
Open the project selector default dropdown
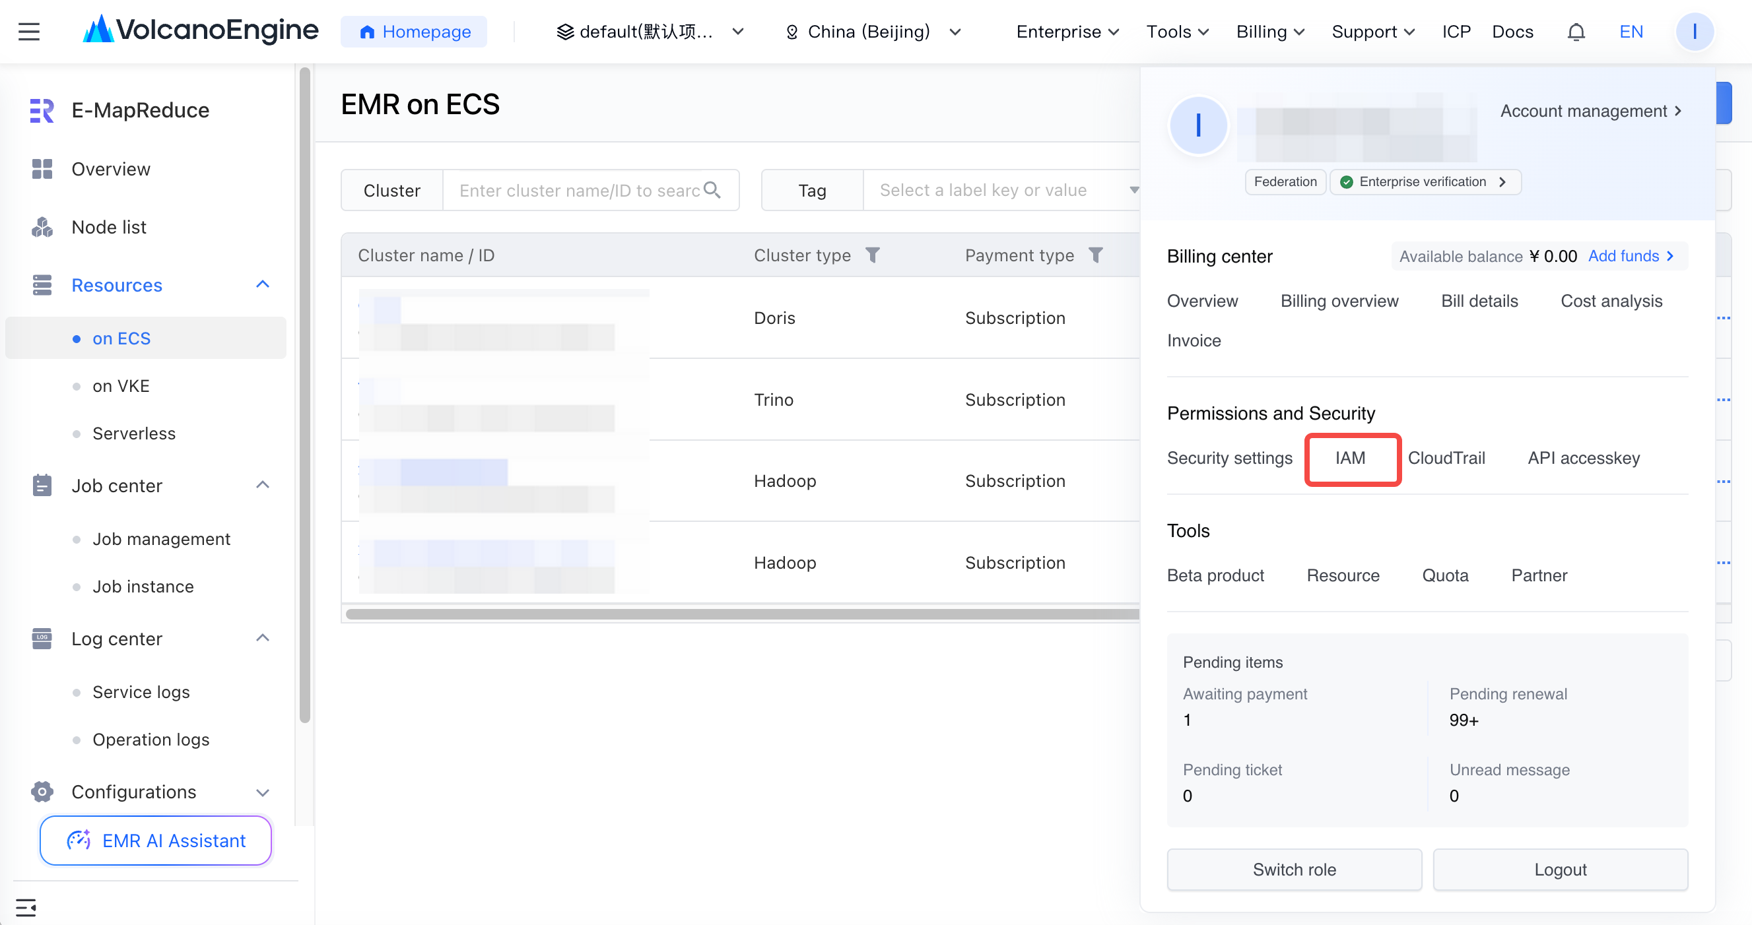tap(650, 31)
